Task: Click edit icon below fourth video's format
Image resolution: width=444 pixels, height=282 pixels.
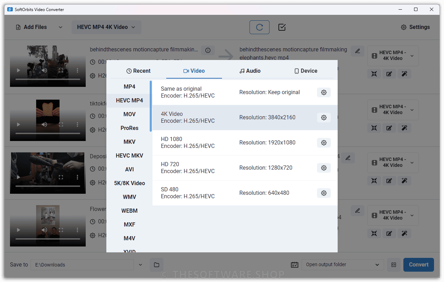Action: click(x=389, y=233)
